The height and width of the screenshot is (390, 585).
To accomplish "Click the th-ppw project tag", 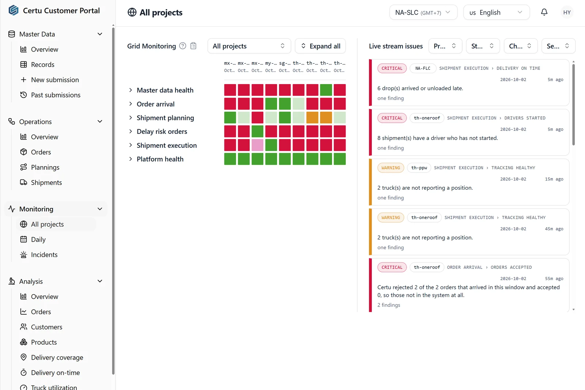I will 419,168.
